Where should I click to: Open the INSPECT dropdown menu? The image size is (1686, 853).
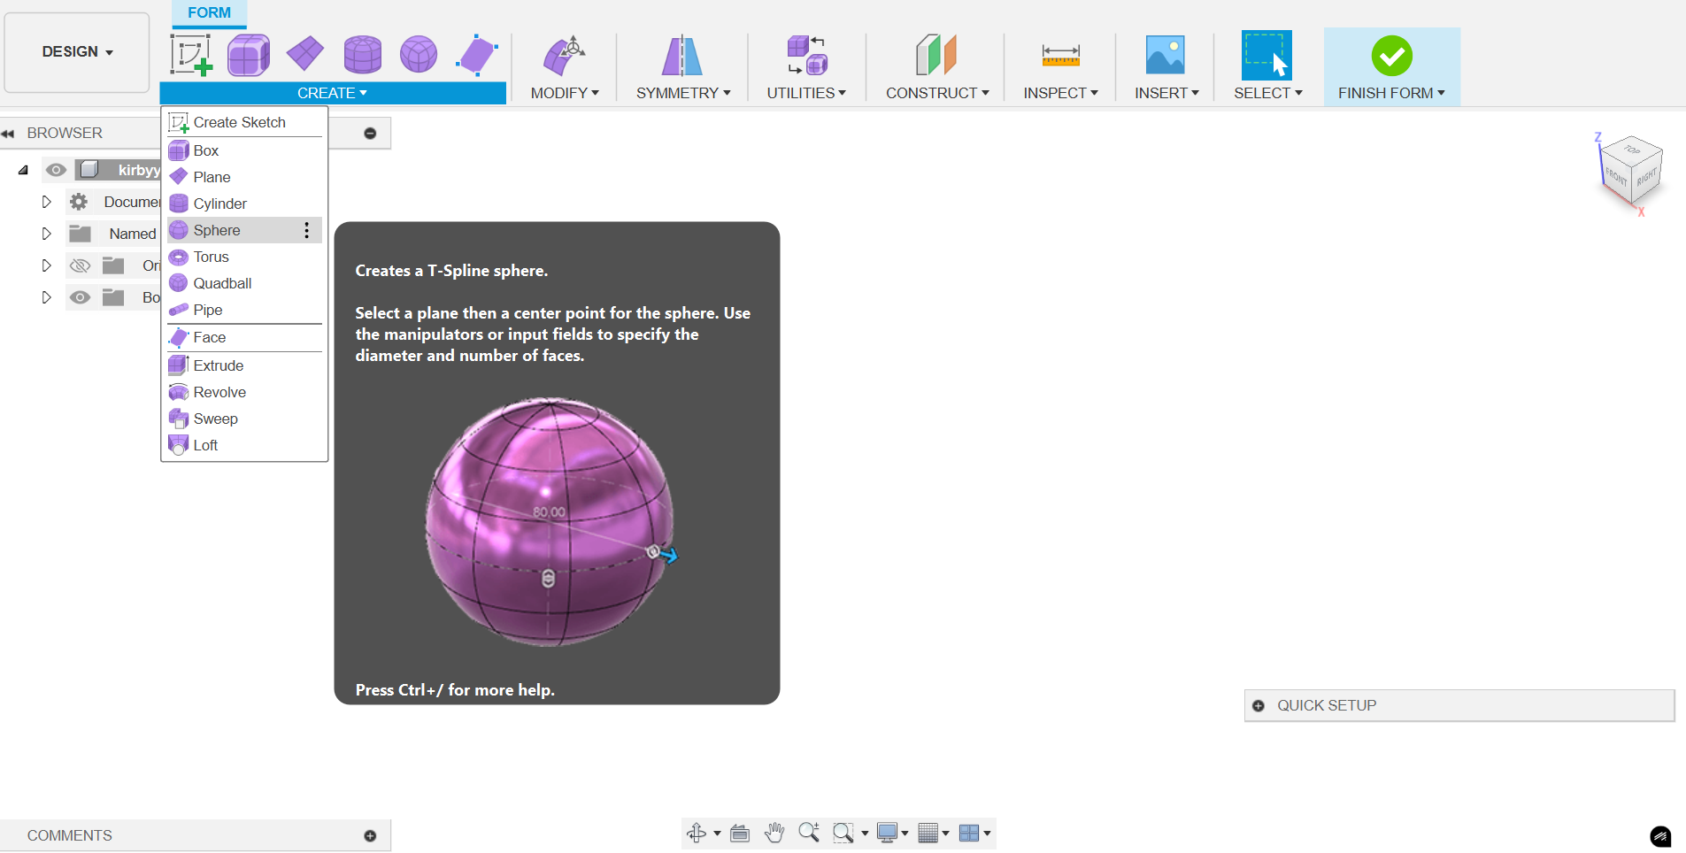coord(1060,93)
